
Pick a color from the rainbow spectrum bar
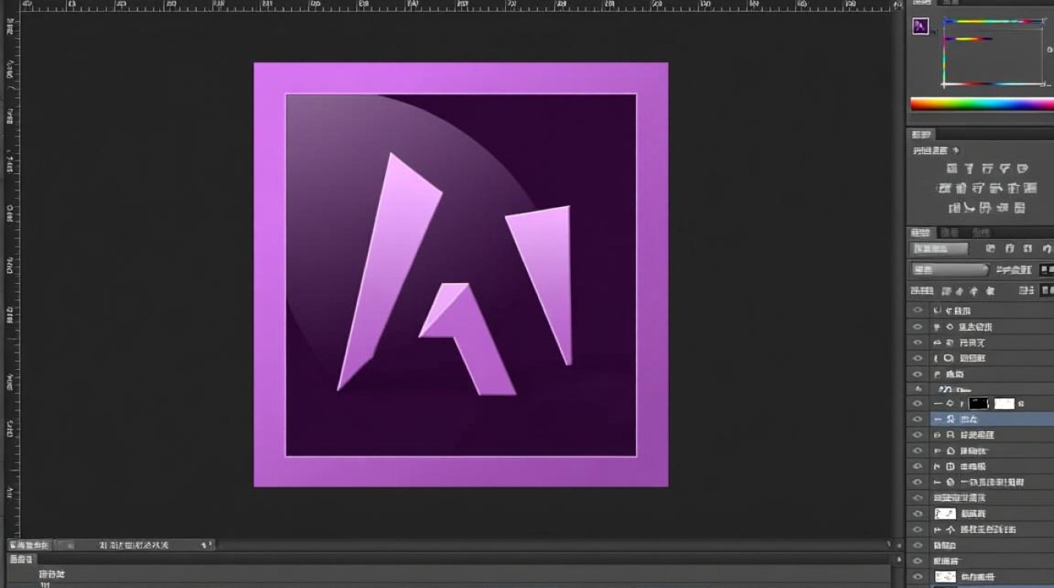980,104
